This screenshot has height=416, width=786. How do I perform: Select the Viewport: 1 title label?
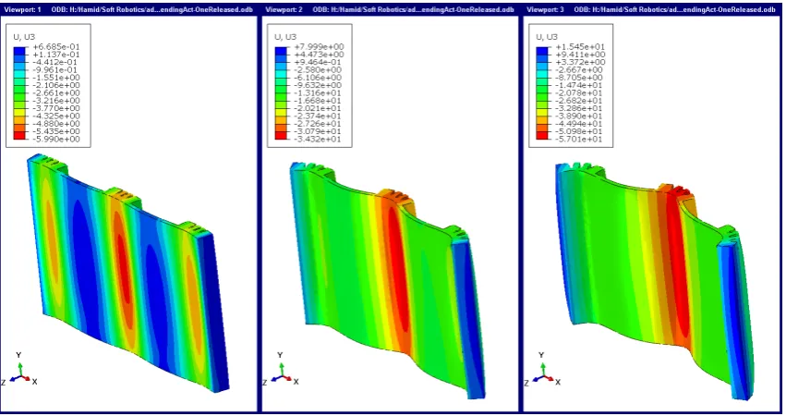[22, 9]
